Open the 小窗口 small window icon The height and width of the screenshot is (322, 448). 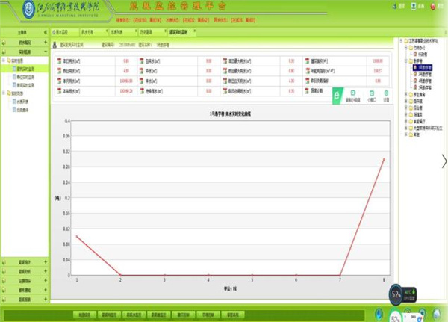(371, 95)
